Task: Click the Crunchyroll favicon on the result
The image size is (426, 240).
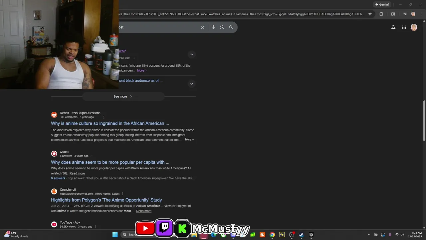Action: [54, 192]
